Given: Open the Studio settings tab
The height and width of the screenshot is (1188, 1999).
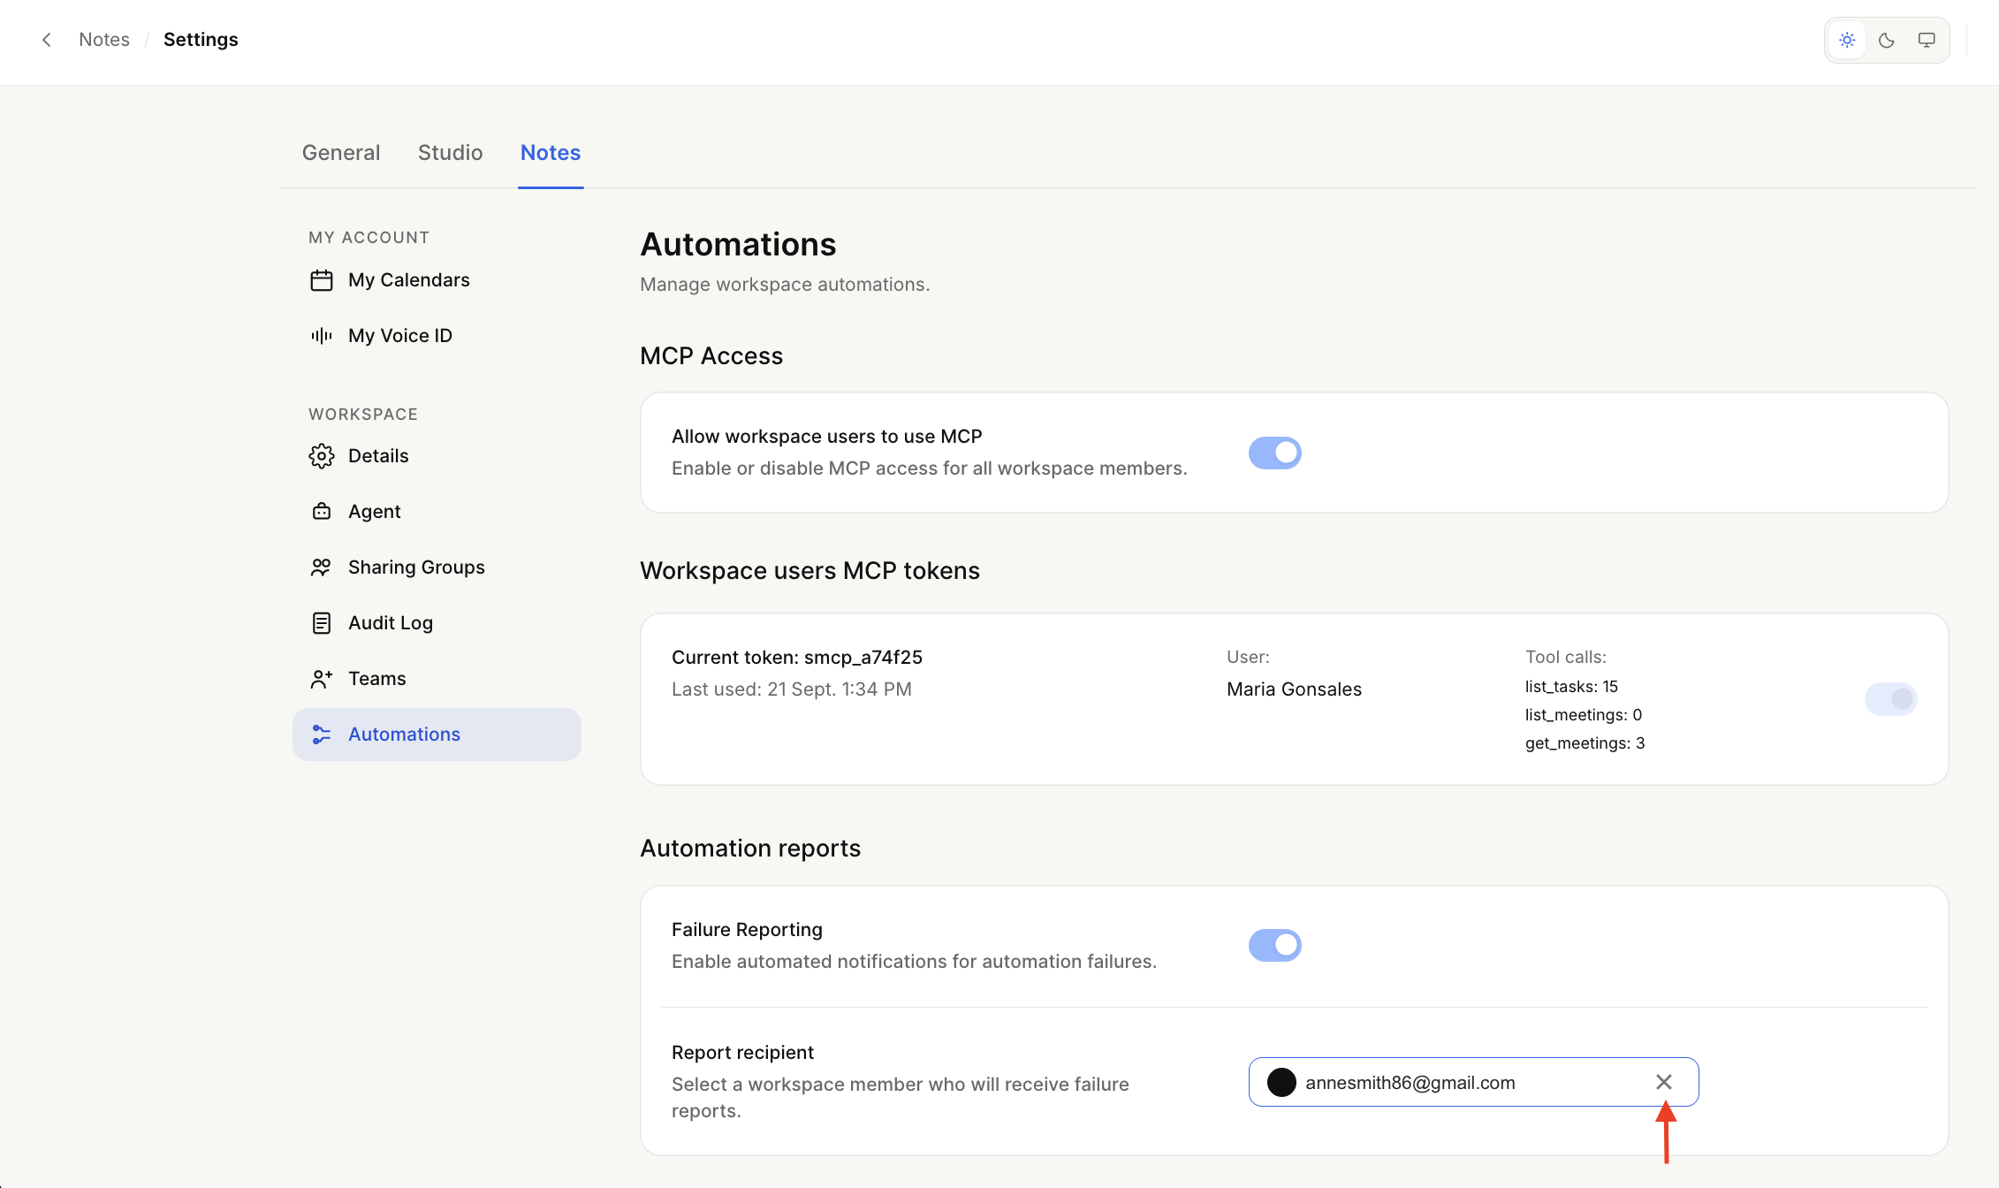Looking at the screenshot, I should [x=451, y=153].
